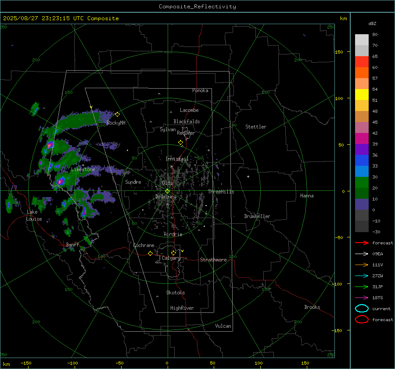
Task: Pick the bright yellow band in dBZ scale
Action: (x=362, y=95)
